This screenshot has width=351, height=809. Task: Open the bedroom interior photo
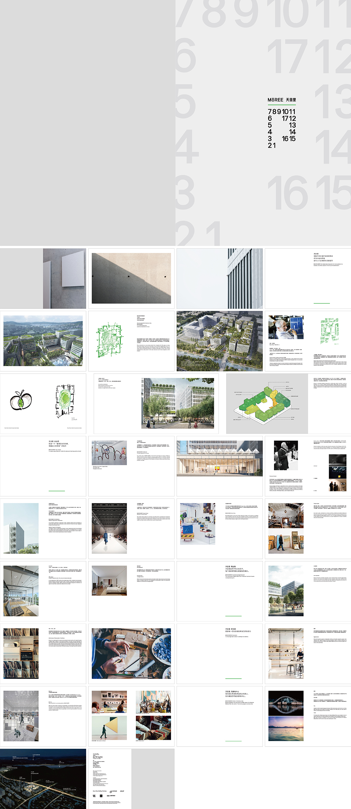click(x=109, y=580)
